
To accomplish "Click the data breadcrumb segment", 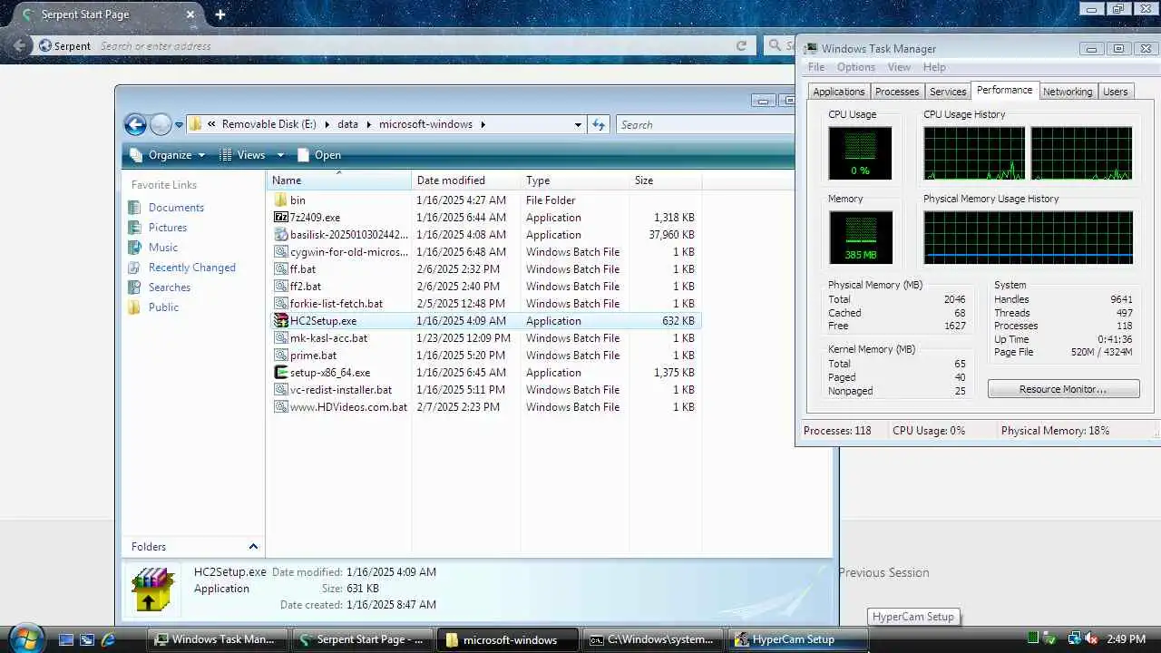I will click(347, 124).
